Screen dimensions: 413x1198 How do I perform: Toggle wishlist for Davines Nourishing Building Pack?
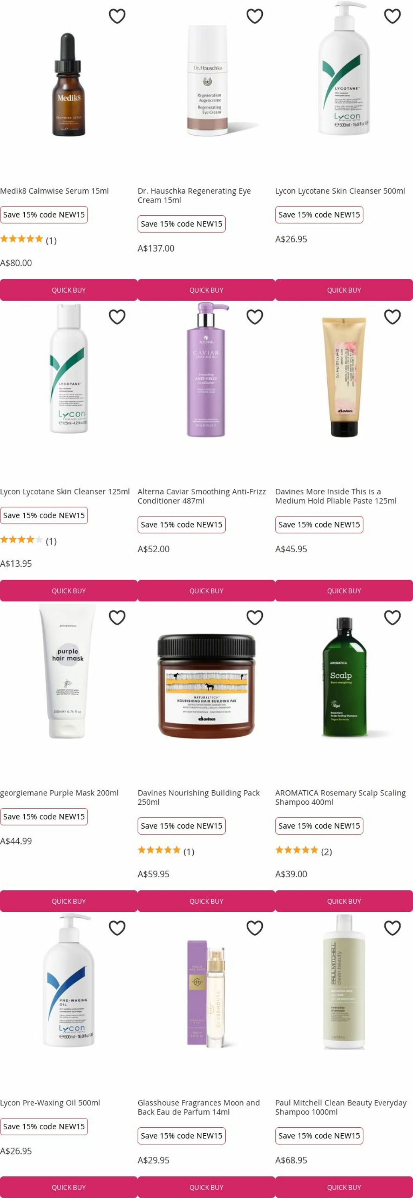point(255,618)
